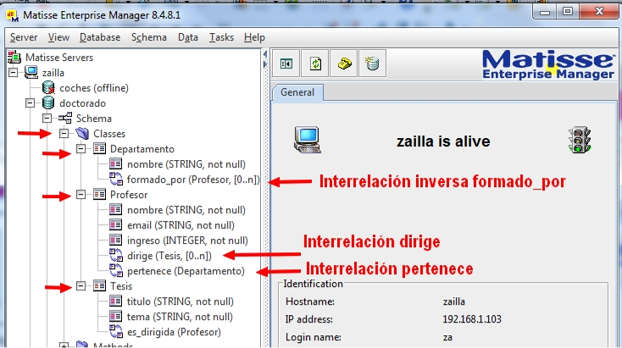
Task: Click the doctorado database icon
Action: point(48,103)
